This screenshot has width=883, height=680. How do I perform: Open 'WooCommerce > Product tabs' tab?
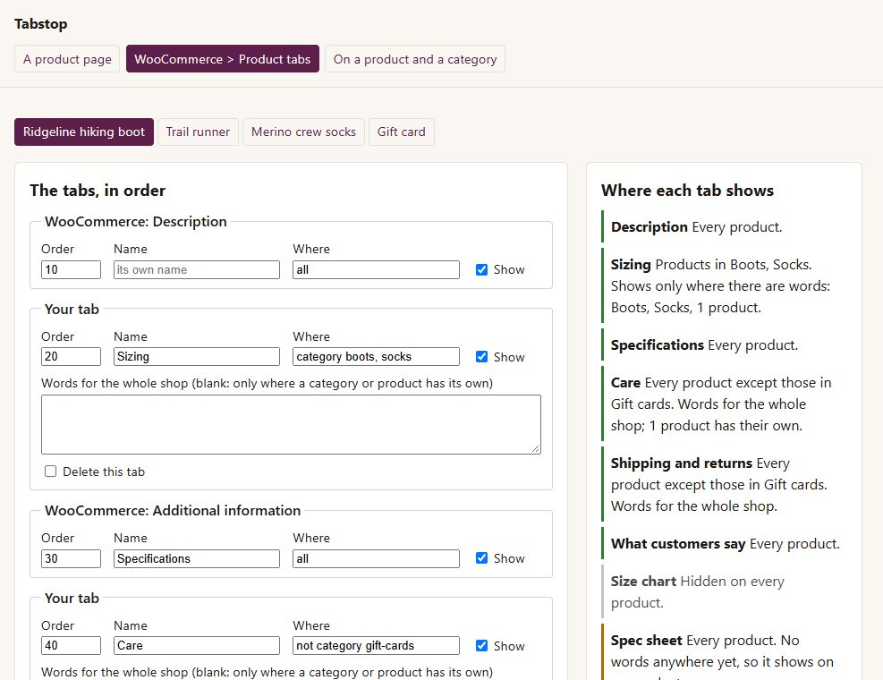(x=223, y=59)
